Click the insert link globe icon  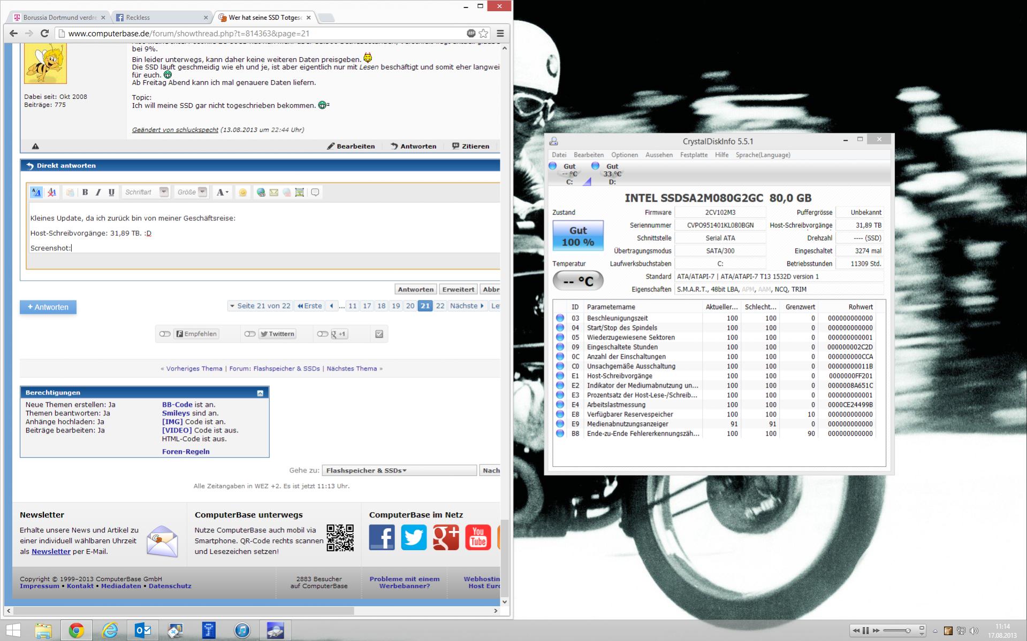coord(261,192)
